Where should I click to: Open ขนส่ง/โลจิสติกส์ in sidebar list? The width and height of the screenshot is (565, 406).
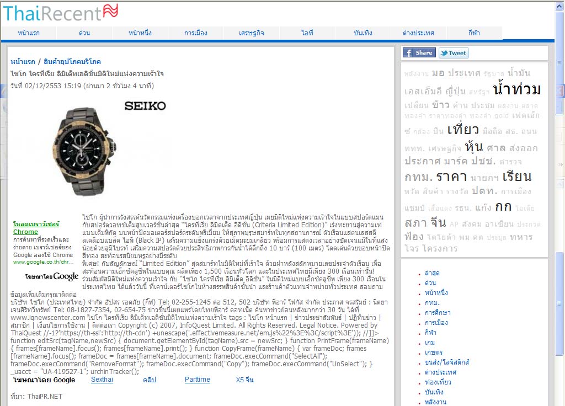(447, 362)
